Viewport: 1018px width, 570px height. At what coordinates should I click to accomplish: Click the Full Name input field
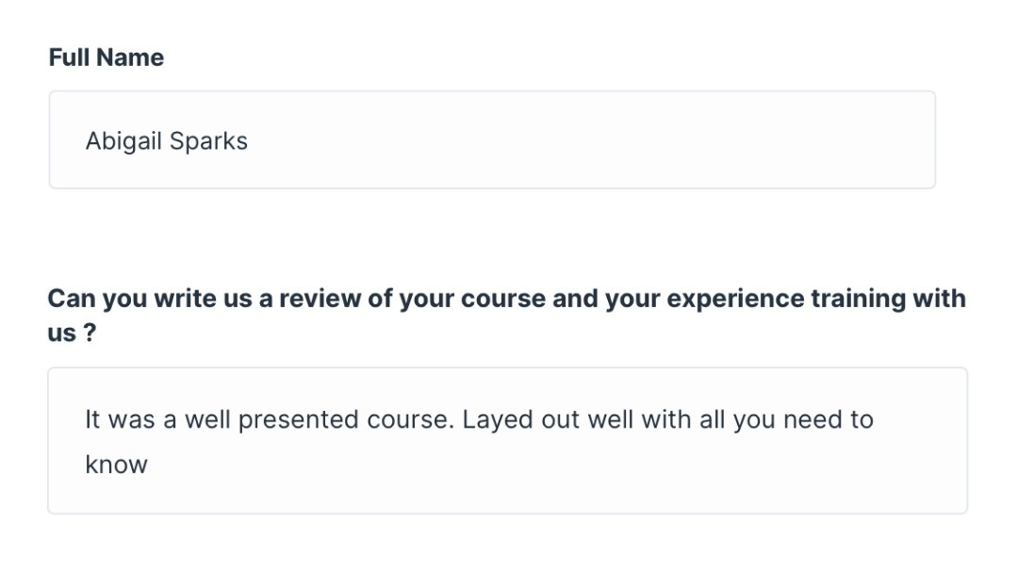click(x=491, y=139)
